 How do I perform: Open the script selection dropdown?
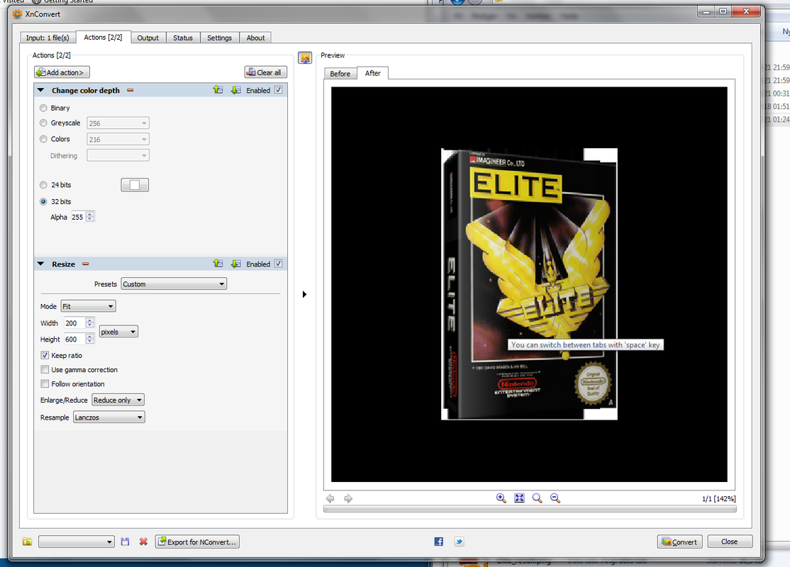pos(77,541)
